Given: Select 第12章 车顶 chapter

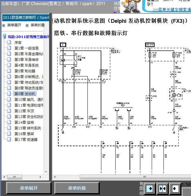Looking at the screenshot, I should 24,111.
